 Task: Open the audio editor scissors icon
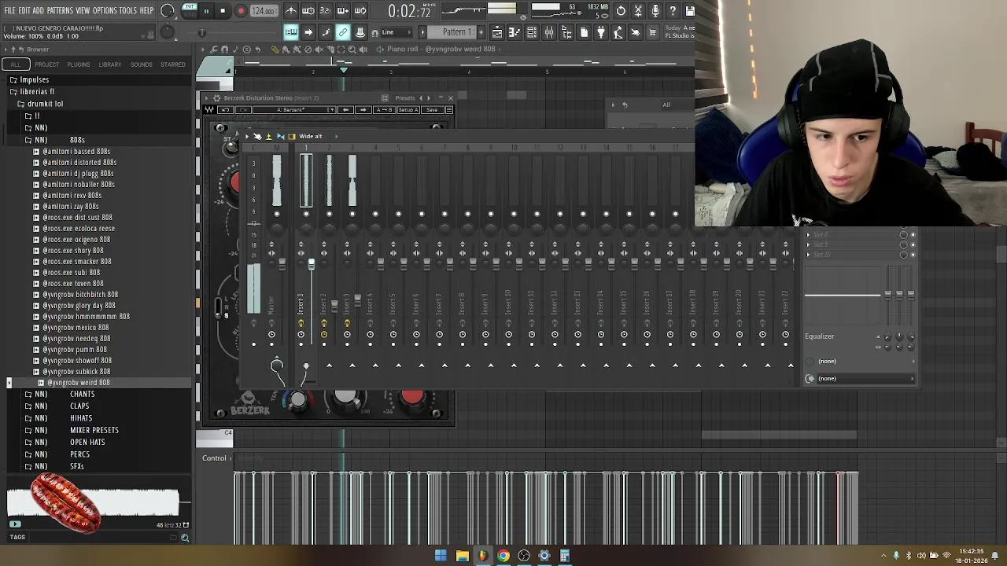(638, 11)
